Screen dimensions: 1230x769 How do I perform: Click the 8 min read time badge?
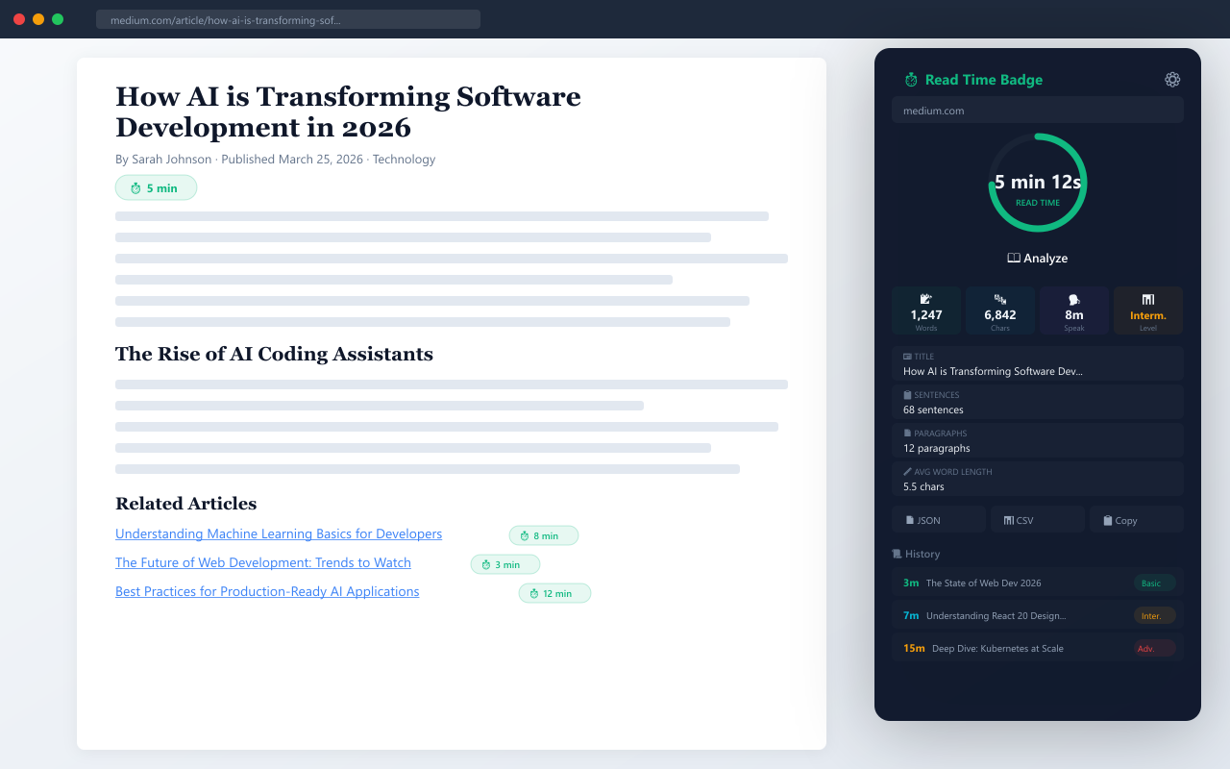pos(544,535)
